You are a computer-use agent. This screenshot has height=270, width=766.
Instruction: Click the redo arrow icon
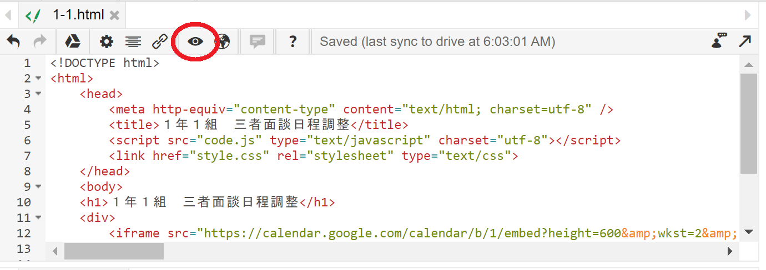tap(41, 41)
